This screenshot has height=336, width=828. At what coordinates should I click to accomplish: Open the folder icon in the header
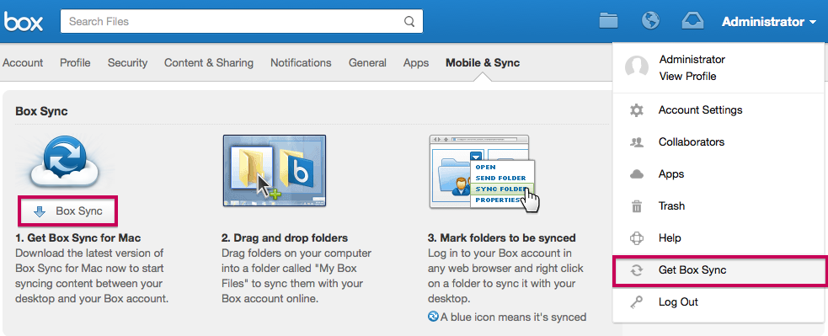pos(609,21)
